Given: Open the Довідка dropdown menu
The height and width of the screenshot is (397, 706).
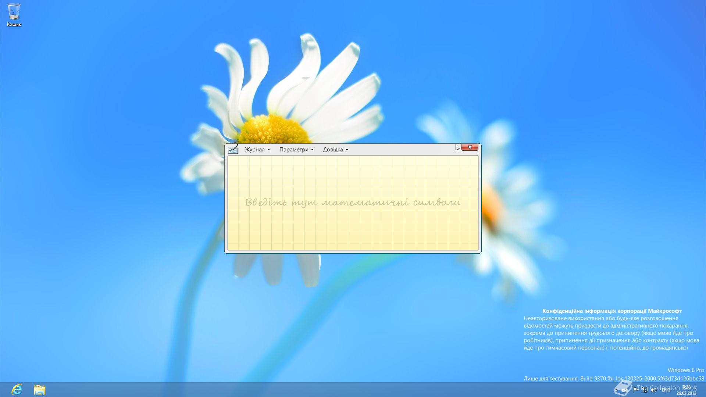Looking at the screenshot, I should 335,149.
